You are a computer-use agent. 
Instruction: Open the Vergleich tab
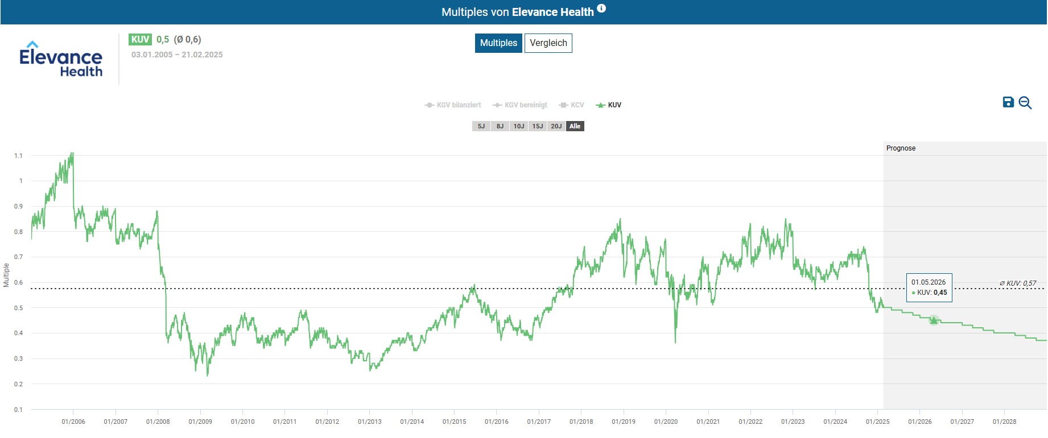[548, 43]
